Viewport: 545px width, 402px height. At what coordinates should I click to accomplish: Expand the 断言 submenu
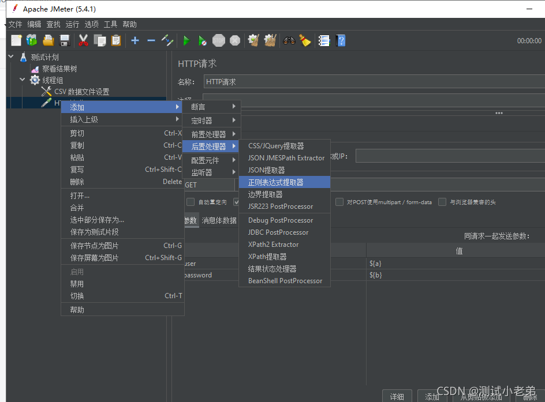pos(212,107)
